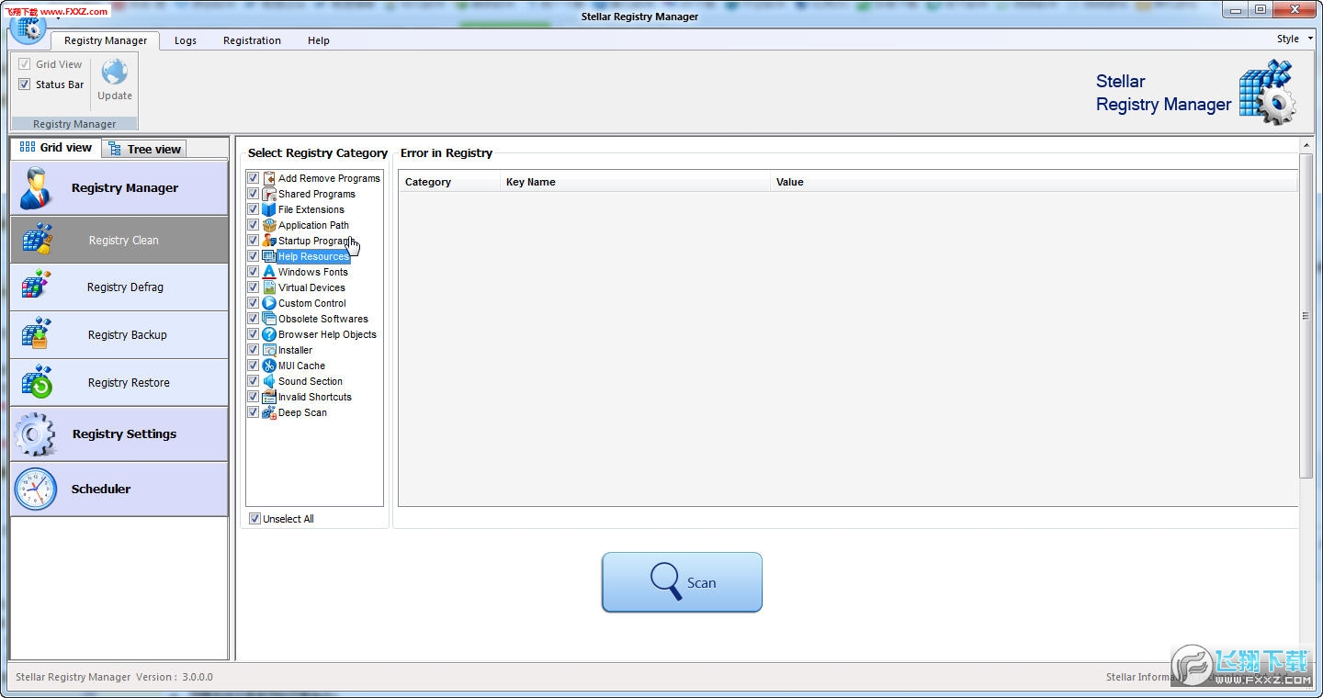Select the Registry Defrag option
Viewport: 1323px width, 698px height.
tap(119, 287)
